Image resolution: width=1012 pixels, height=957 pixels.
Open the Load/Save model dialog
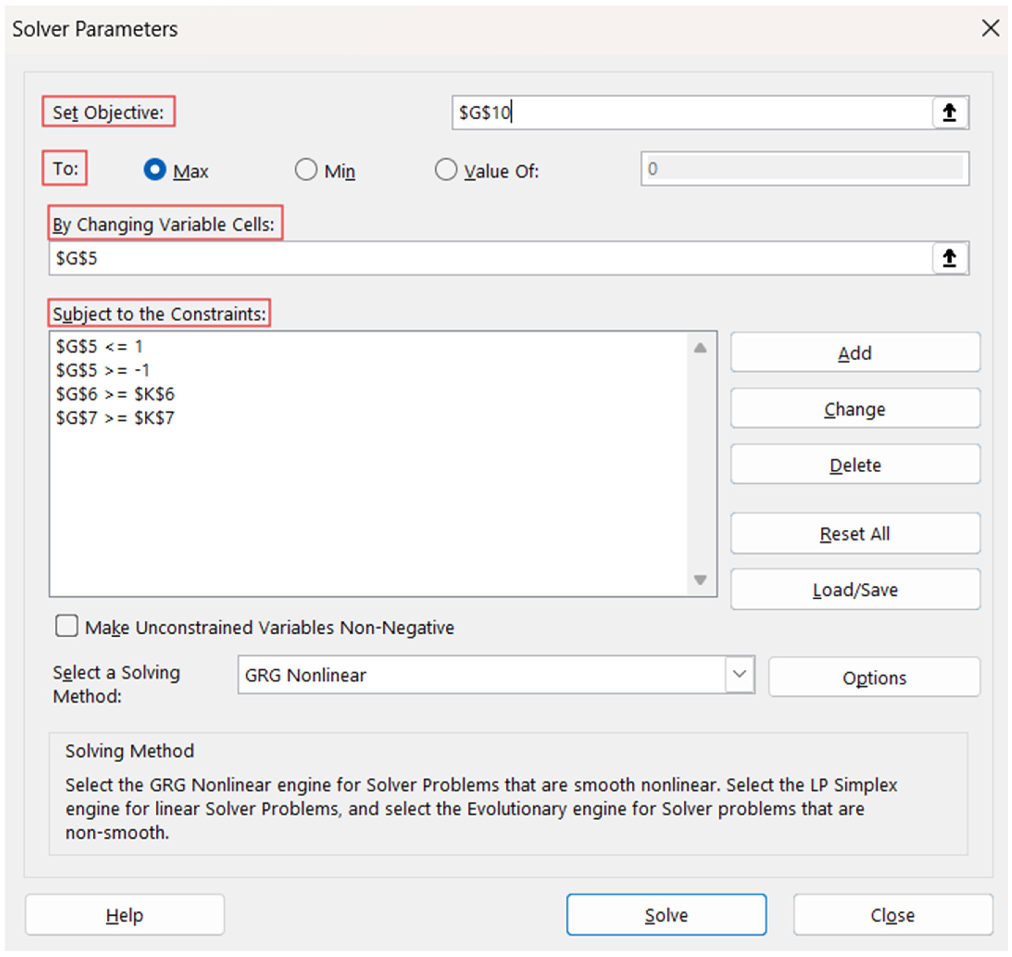pos(855,590)
